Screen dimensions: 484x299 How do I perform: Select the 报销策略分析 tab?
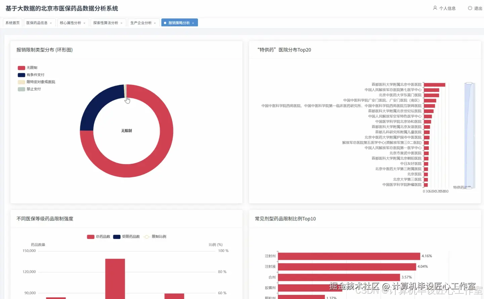pos(179,23)
